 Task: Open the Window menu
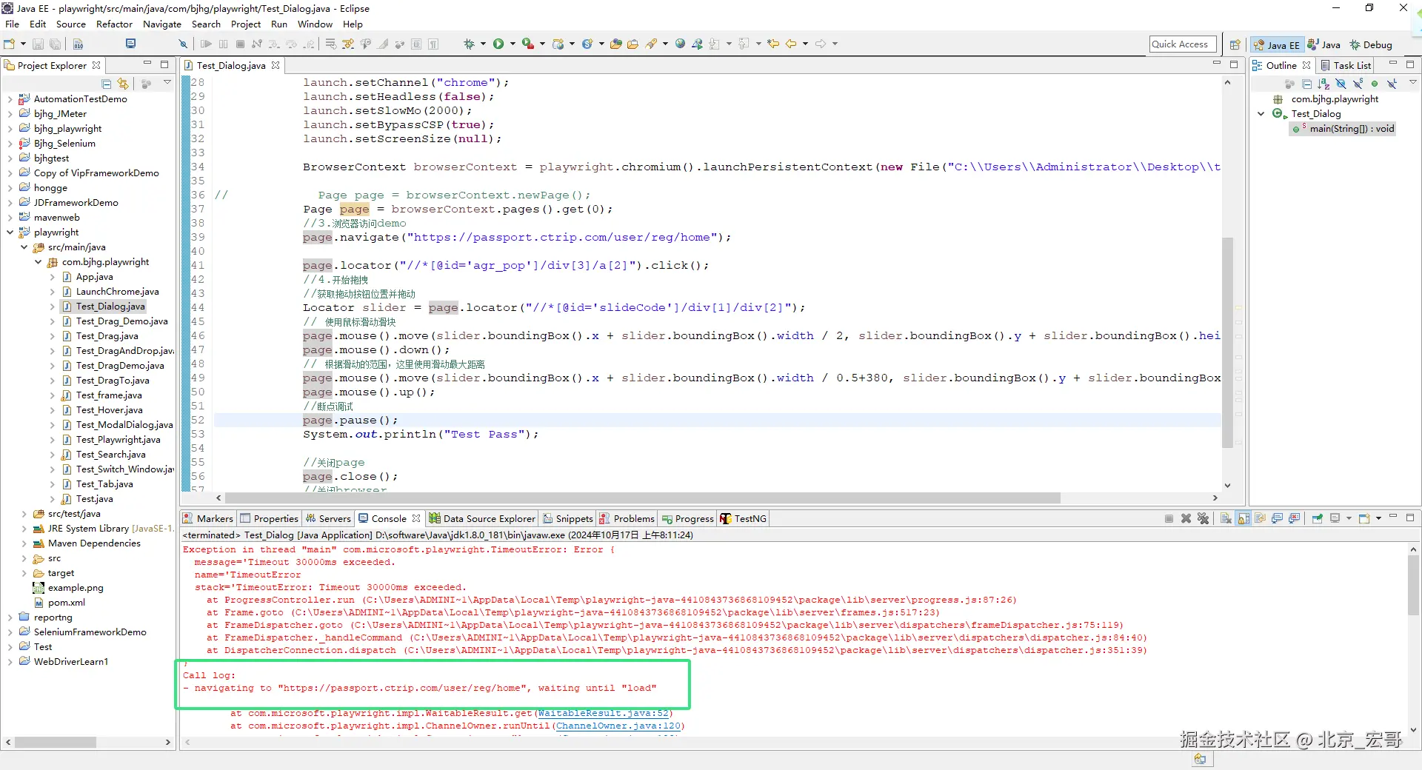pos(315,24)
